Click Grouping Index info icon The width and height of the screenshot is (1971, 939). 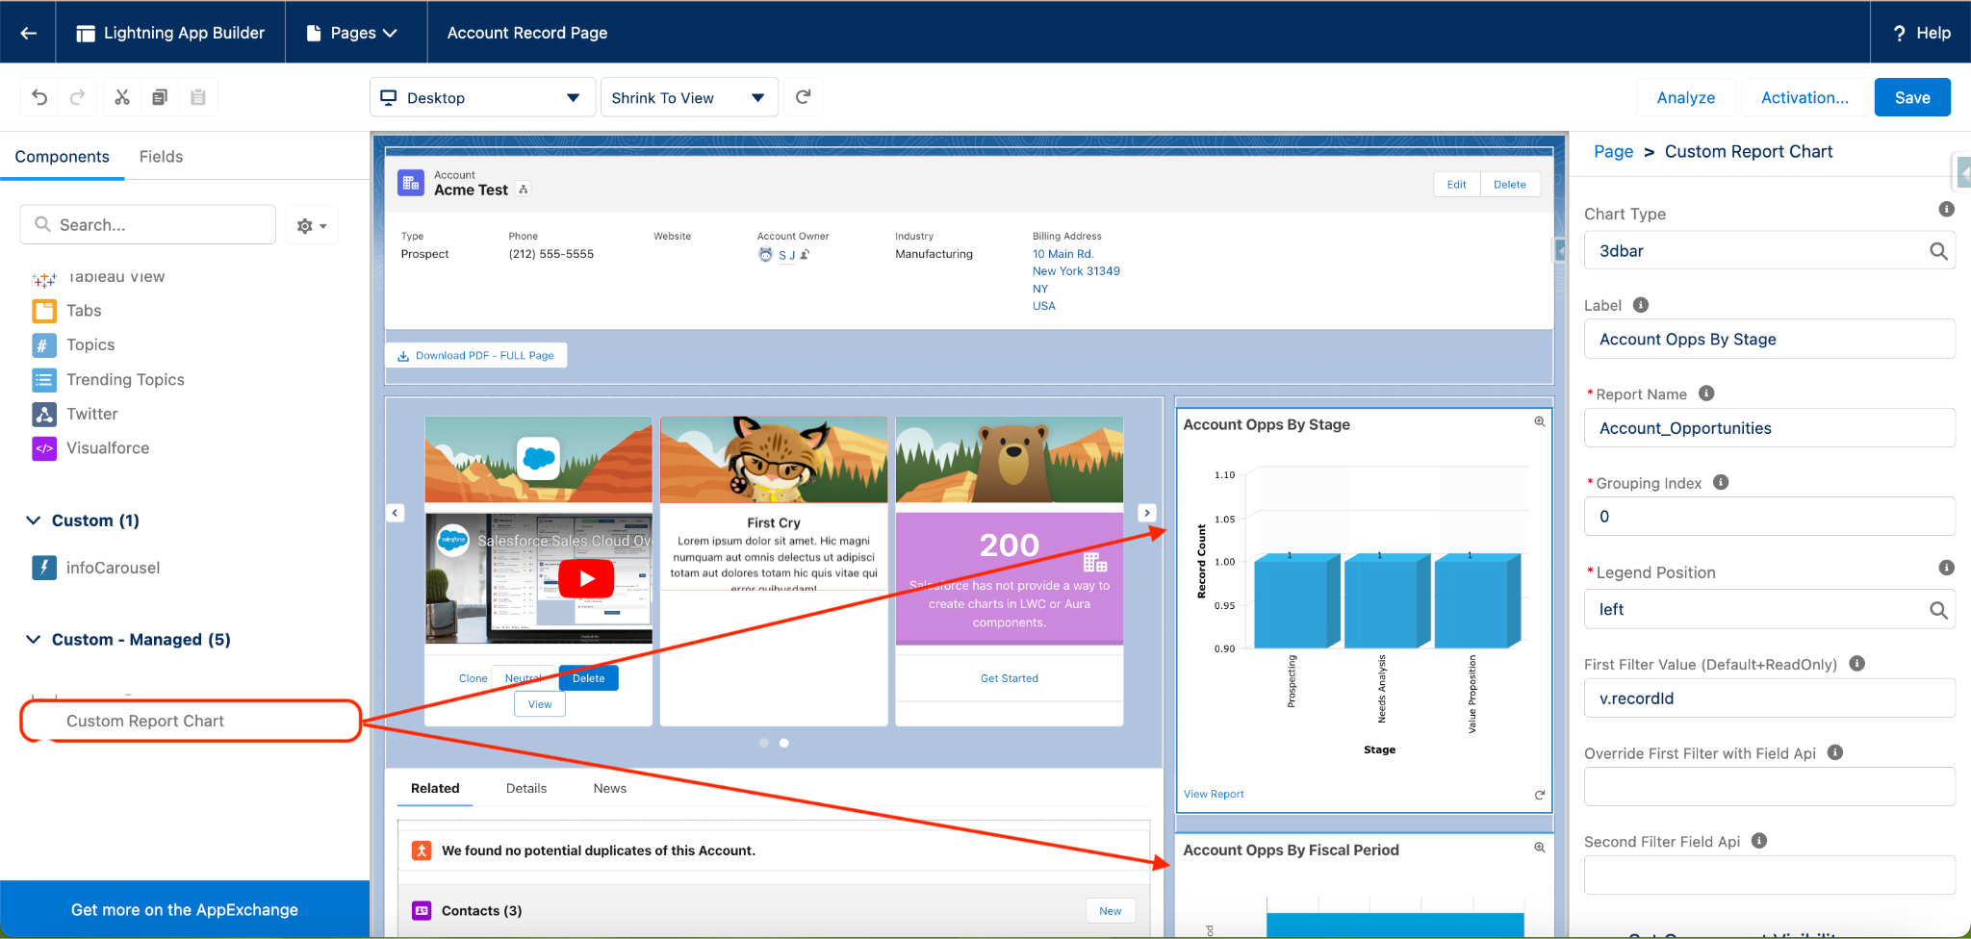pos(1721,483)
